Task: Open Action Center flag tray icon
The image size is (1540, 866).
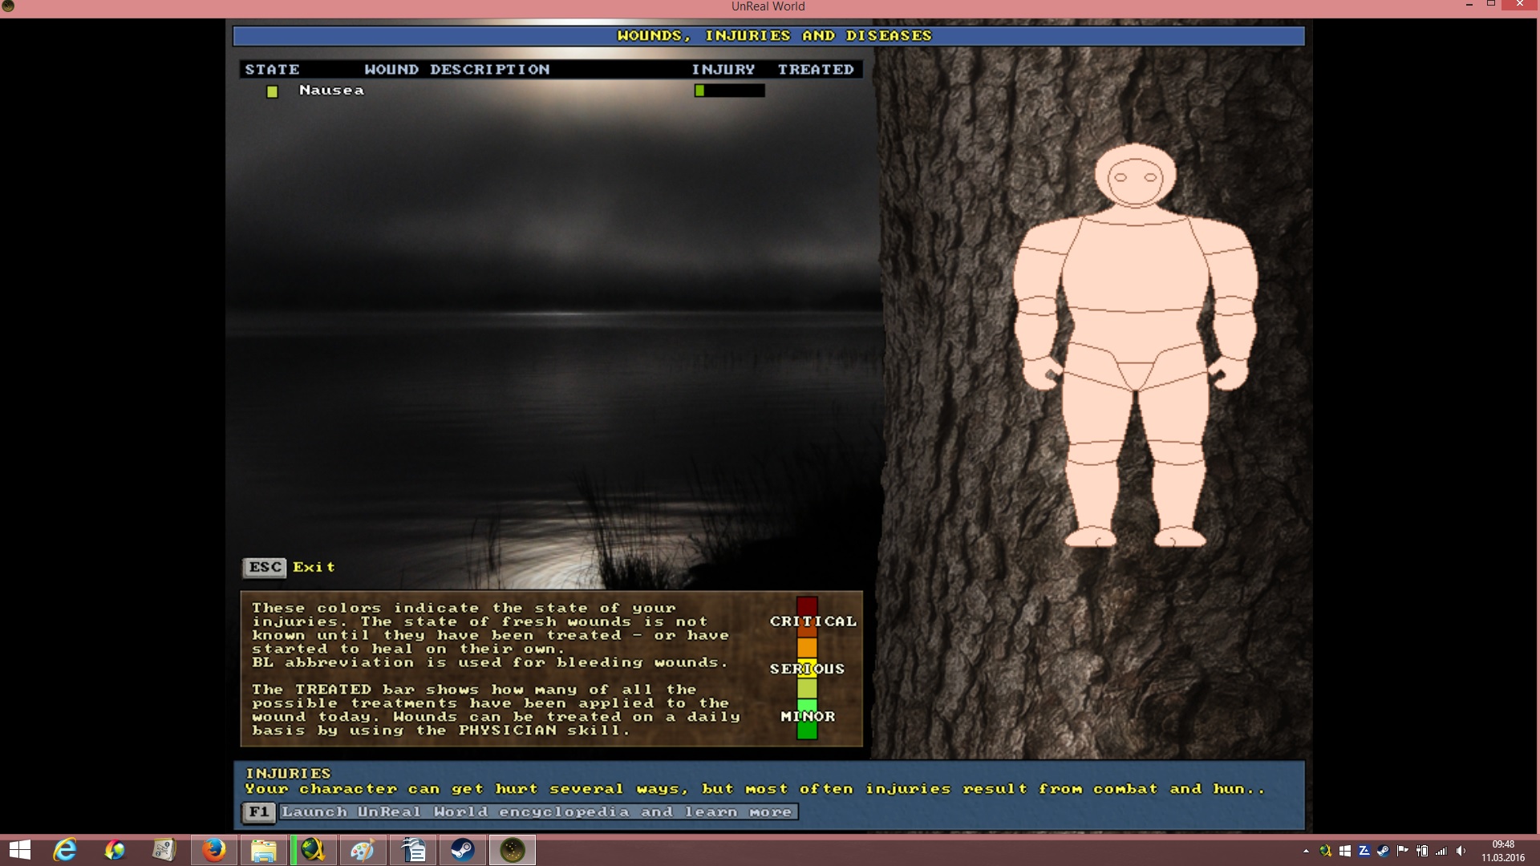Action: 1402,851
